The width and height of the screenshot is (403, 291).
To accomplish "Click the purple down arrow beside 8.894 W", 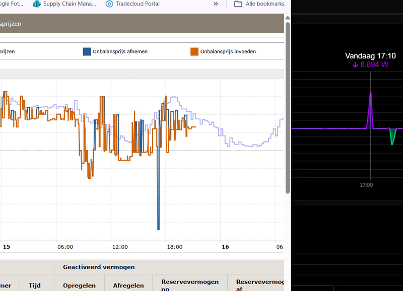I will [x=355, y=64].
